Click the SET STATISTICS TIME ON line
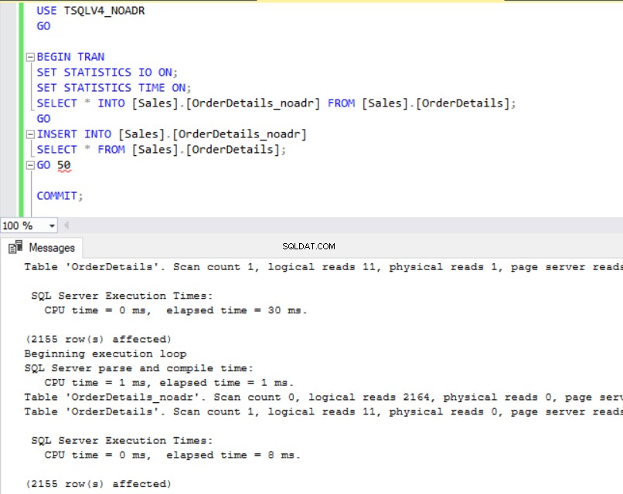The width and height of the screenshot is (623, 494). [x=114, y=88]
